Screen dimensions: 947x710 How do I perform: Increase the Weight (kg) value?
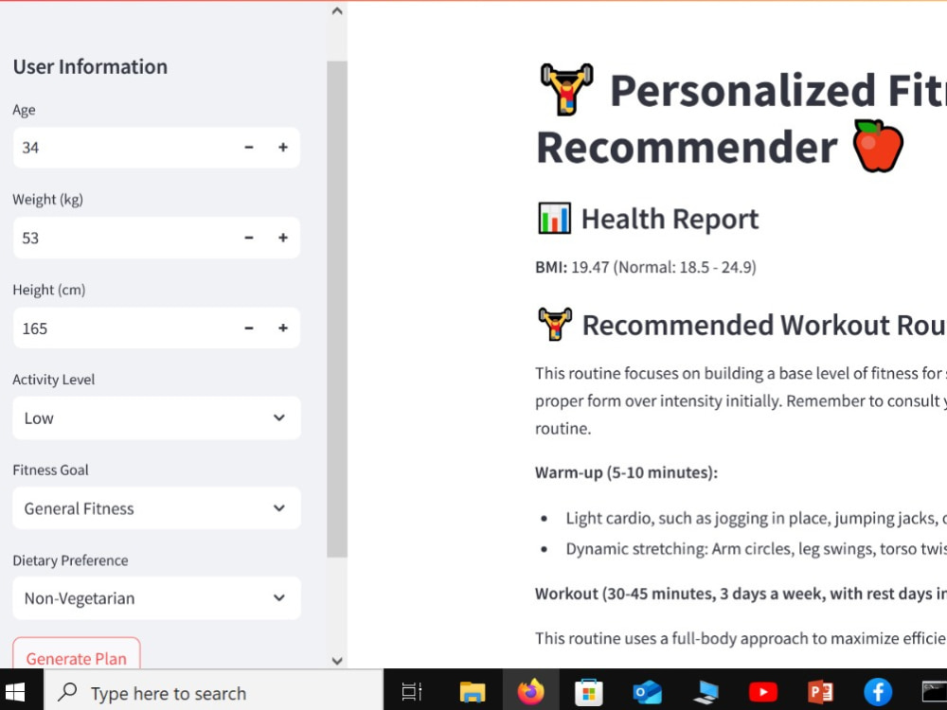pos(282,238)
